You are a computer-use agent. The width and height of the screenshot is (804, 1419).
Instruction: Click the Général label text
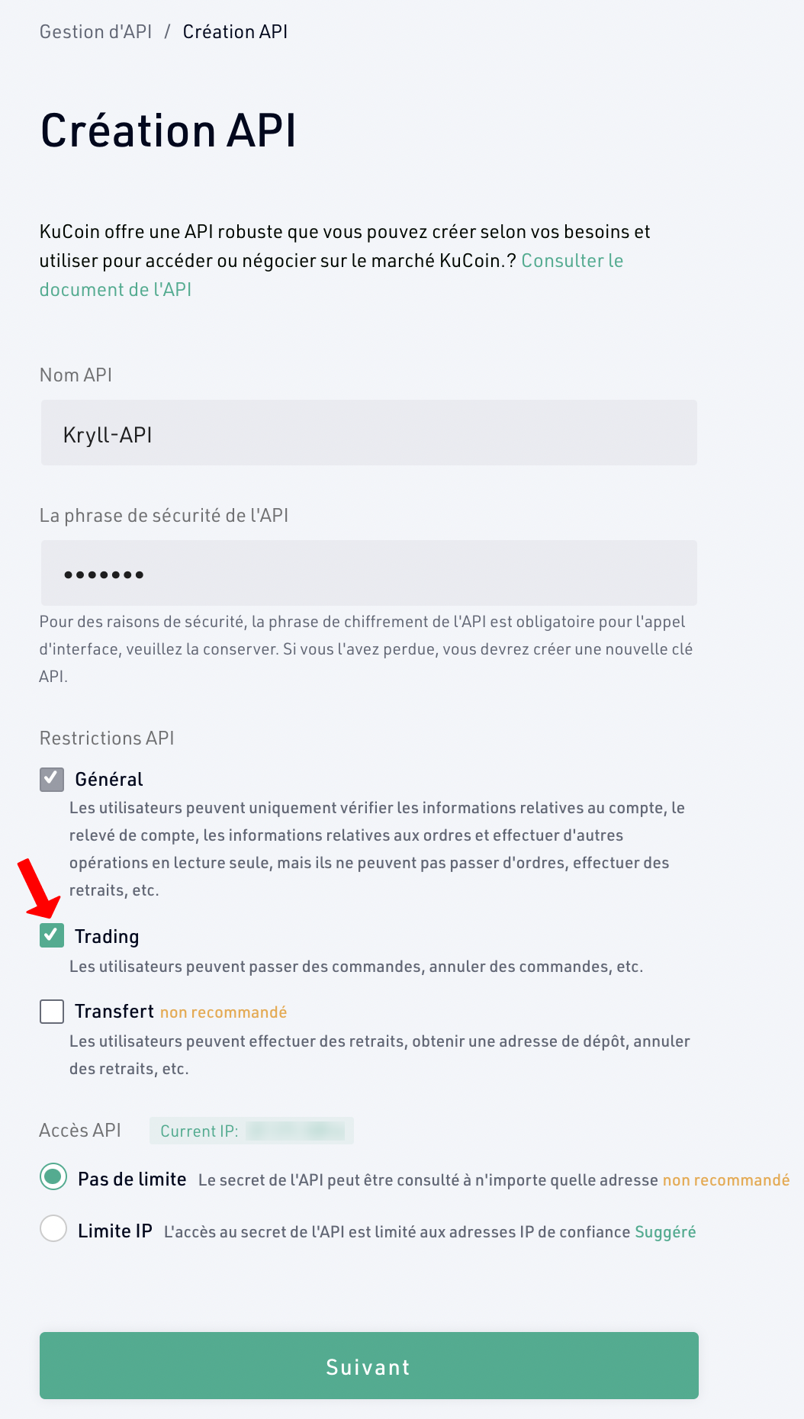109,779
